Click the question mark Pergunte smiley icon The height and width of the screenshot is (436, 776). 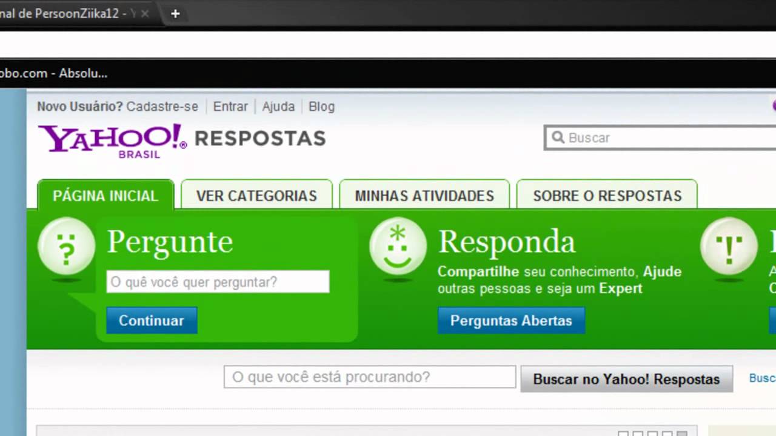pos(67,247)
